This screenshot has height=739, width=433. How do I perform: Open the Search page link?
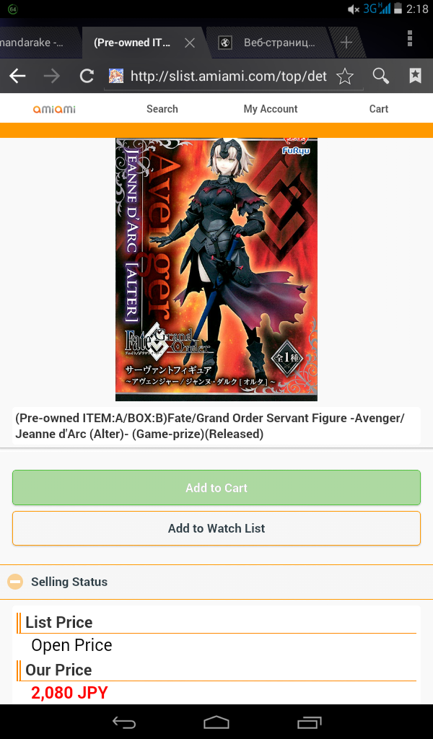point(162,109)
